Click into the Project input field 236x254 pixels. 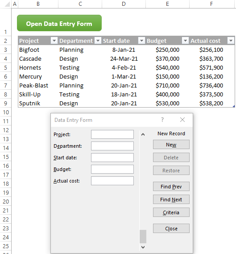coord(112,134)
